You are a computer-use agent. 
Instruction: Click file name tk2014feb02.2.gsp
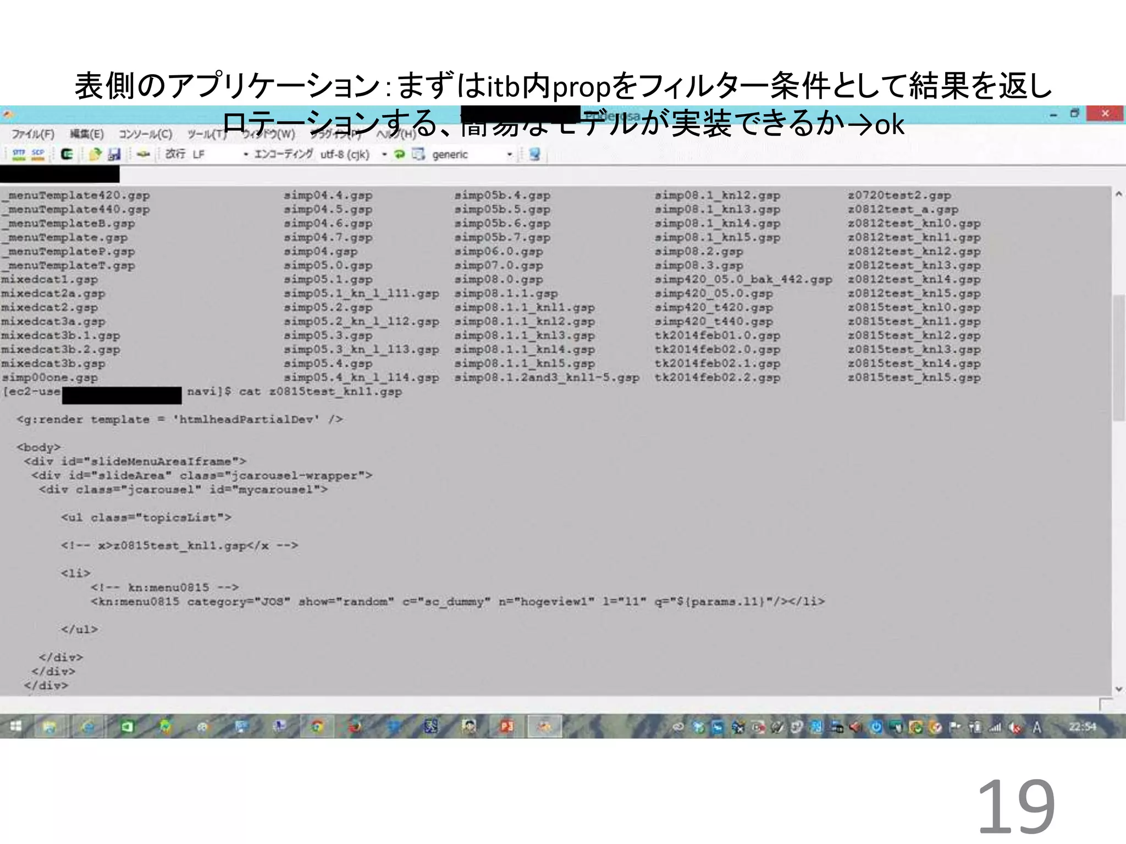(717, 377)
